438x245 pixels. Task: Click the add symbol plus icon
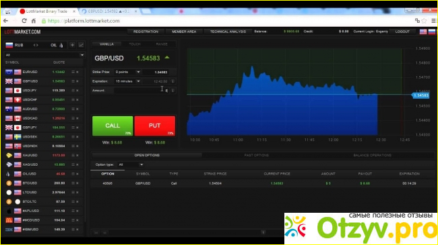pyautogui.click(x=72, y=45)
